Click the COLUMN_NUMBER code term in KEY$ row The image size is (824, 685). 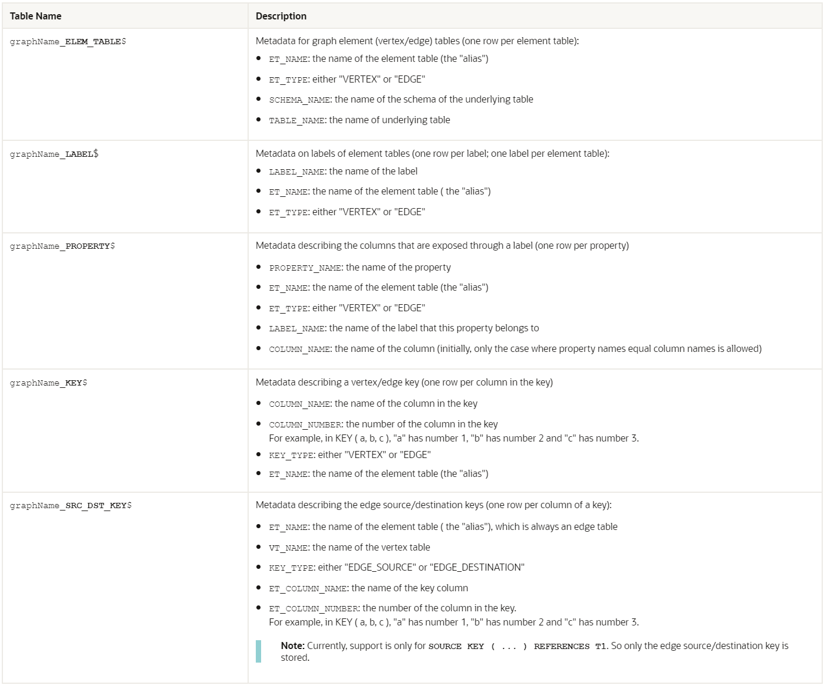[x=305, y=424]
